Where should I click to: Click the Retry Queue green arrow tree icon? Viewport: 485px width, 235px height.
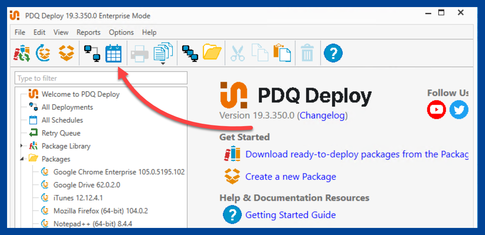[33, 133]
